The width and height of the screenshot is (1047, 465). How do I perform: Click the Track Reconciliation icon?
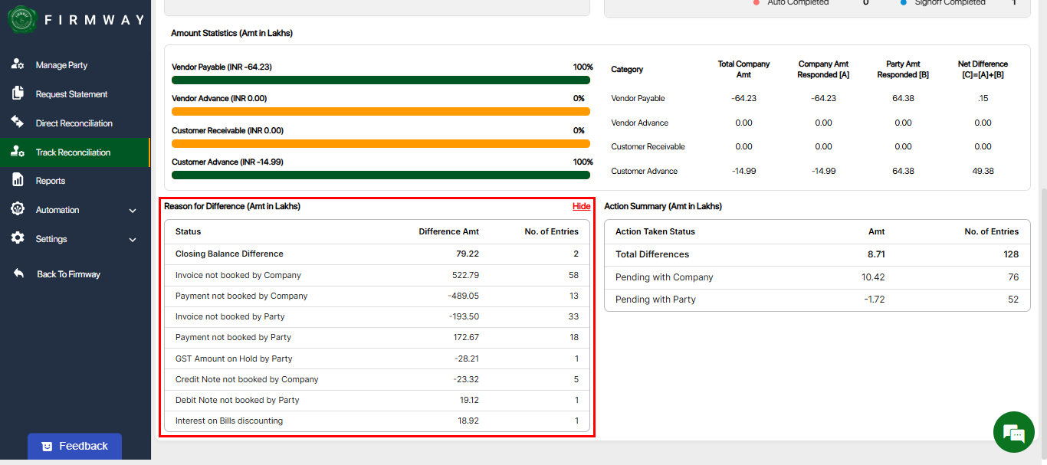pyautogui.click(x=18, y=152)
